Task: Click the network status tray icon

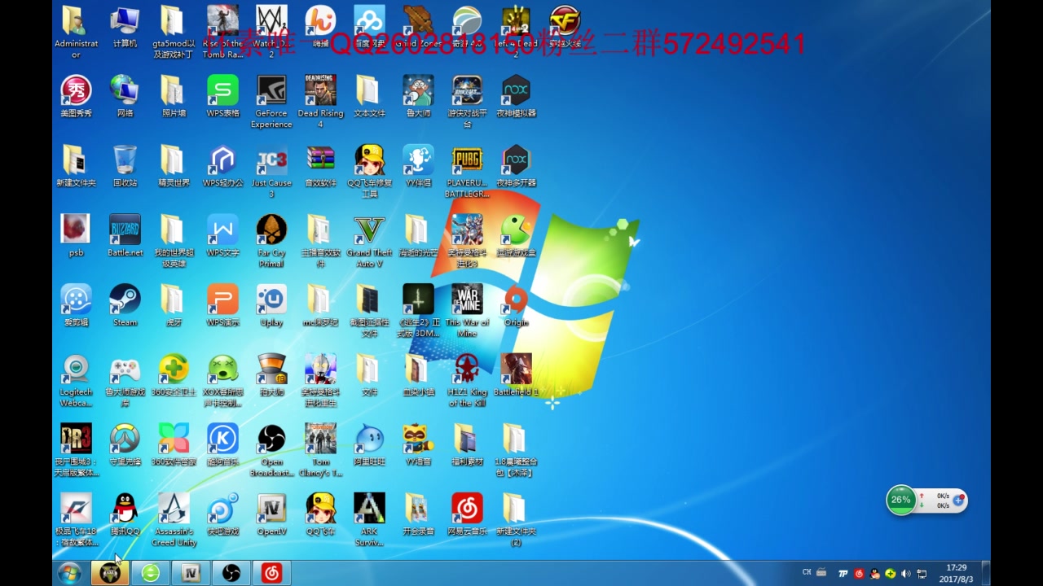Action: click(x=922, y=574)
